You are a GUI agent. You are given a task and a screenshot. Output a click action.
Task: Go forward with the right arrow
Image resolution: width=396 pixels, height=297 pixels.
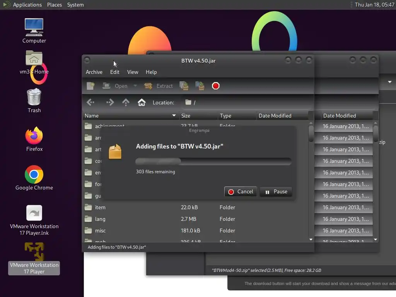click(x=110, y=102)
